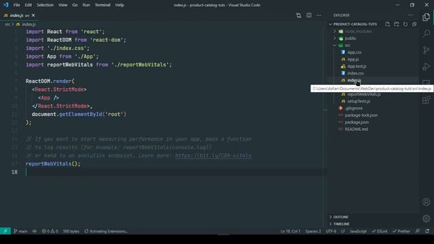Click the remote window status bar icon

click(x=5, y=231)
